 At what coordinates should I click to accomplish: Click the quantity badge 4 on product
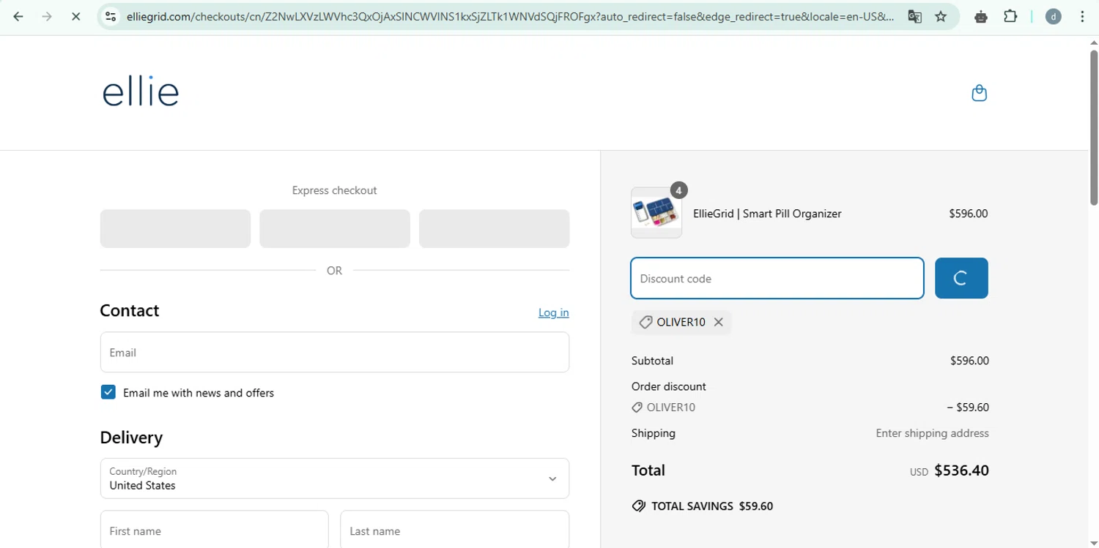click(678, 190)
